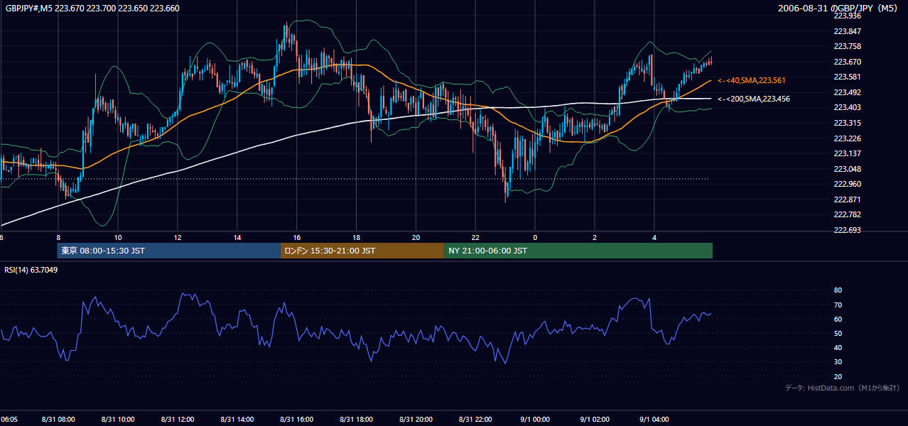Click the 8/31 14:00 date label
This screenshot has height=426, width=908.
pos(237,420)
